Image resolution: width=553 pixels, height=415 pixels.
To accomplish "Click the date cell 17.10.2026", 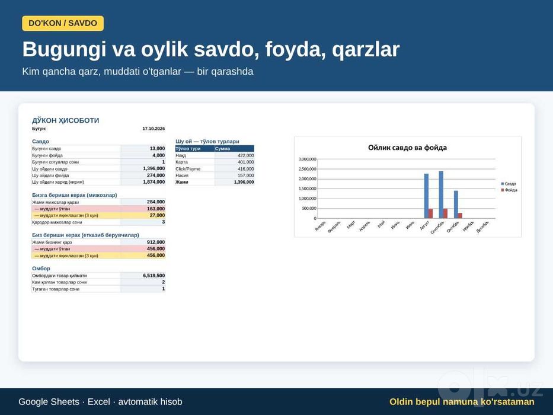I will pyautogui.click(x=154, y=129).
